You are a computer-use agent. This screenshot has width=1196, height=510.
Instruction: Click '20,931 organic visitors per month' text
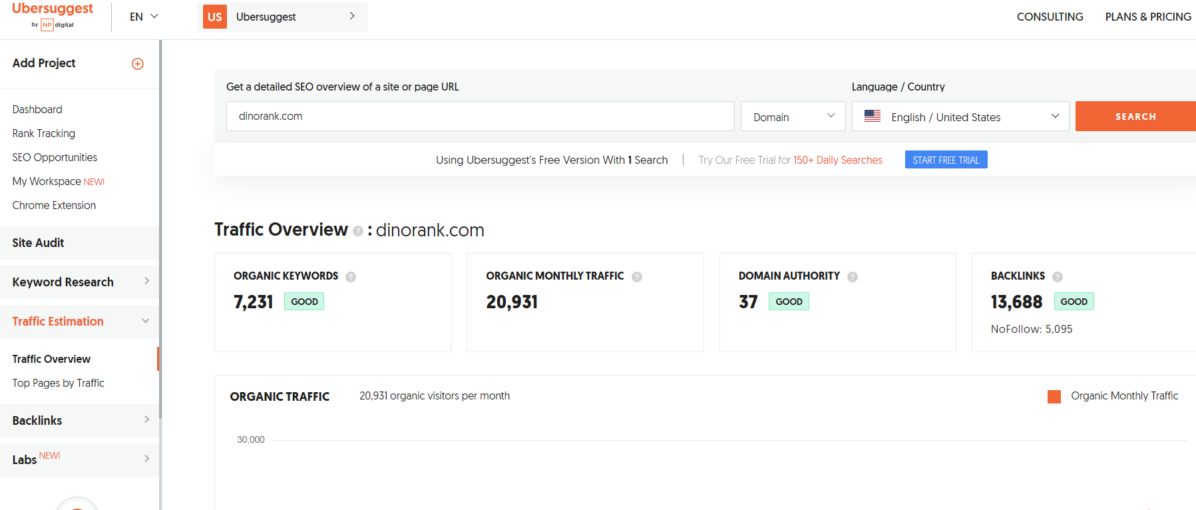point(435,395)
